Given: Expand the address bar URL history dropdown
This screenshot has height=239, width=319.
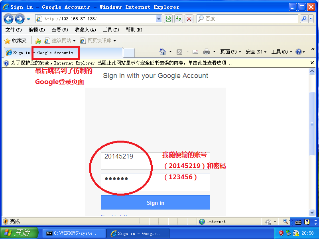Looking at the screenshot, I should coord(159,19).
